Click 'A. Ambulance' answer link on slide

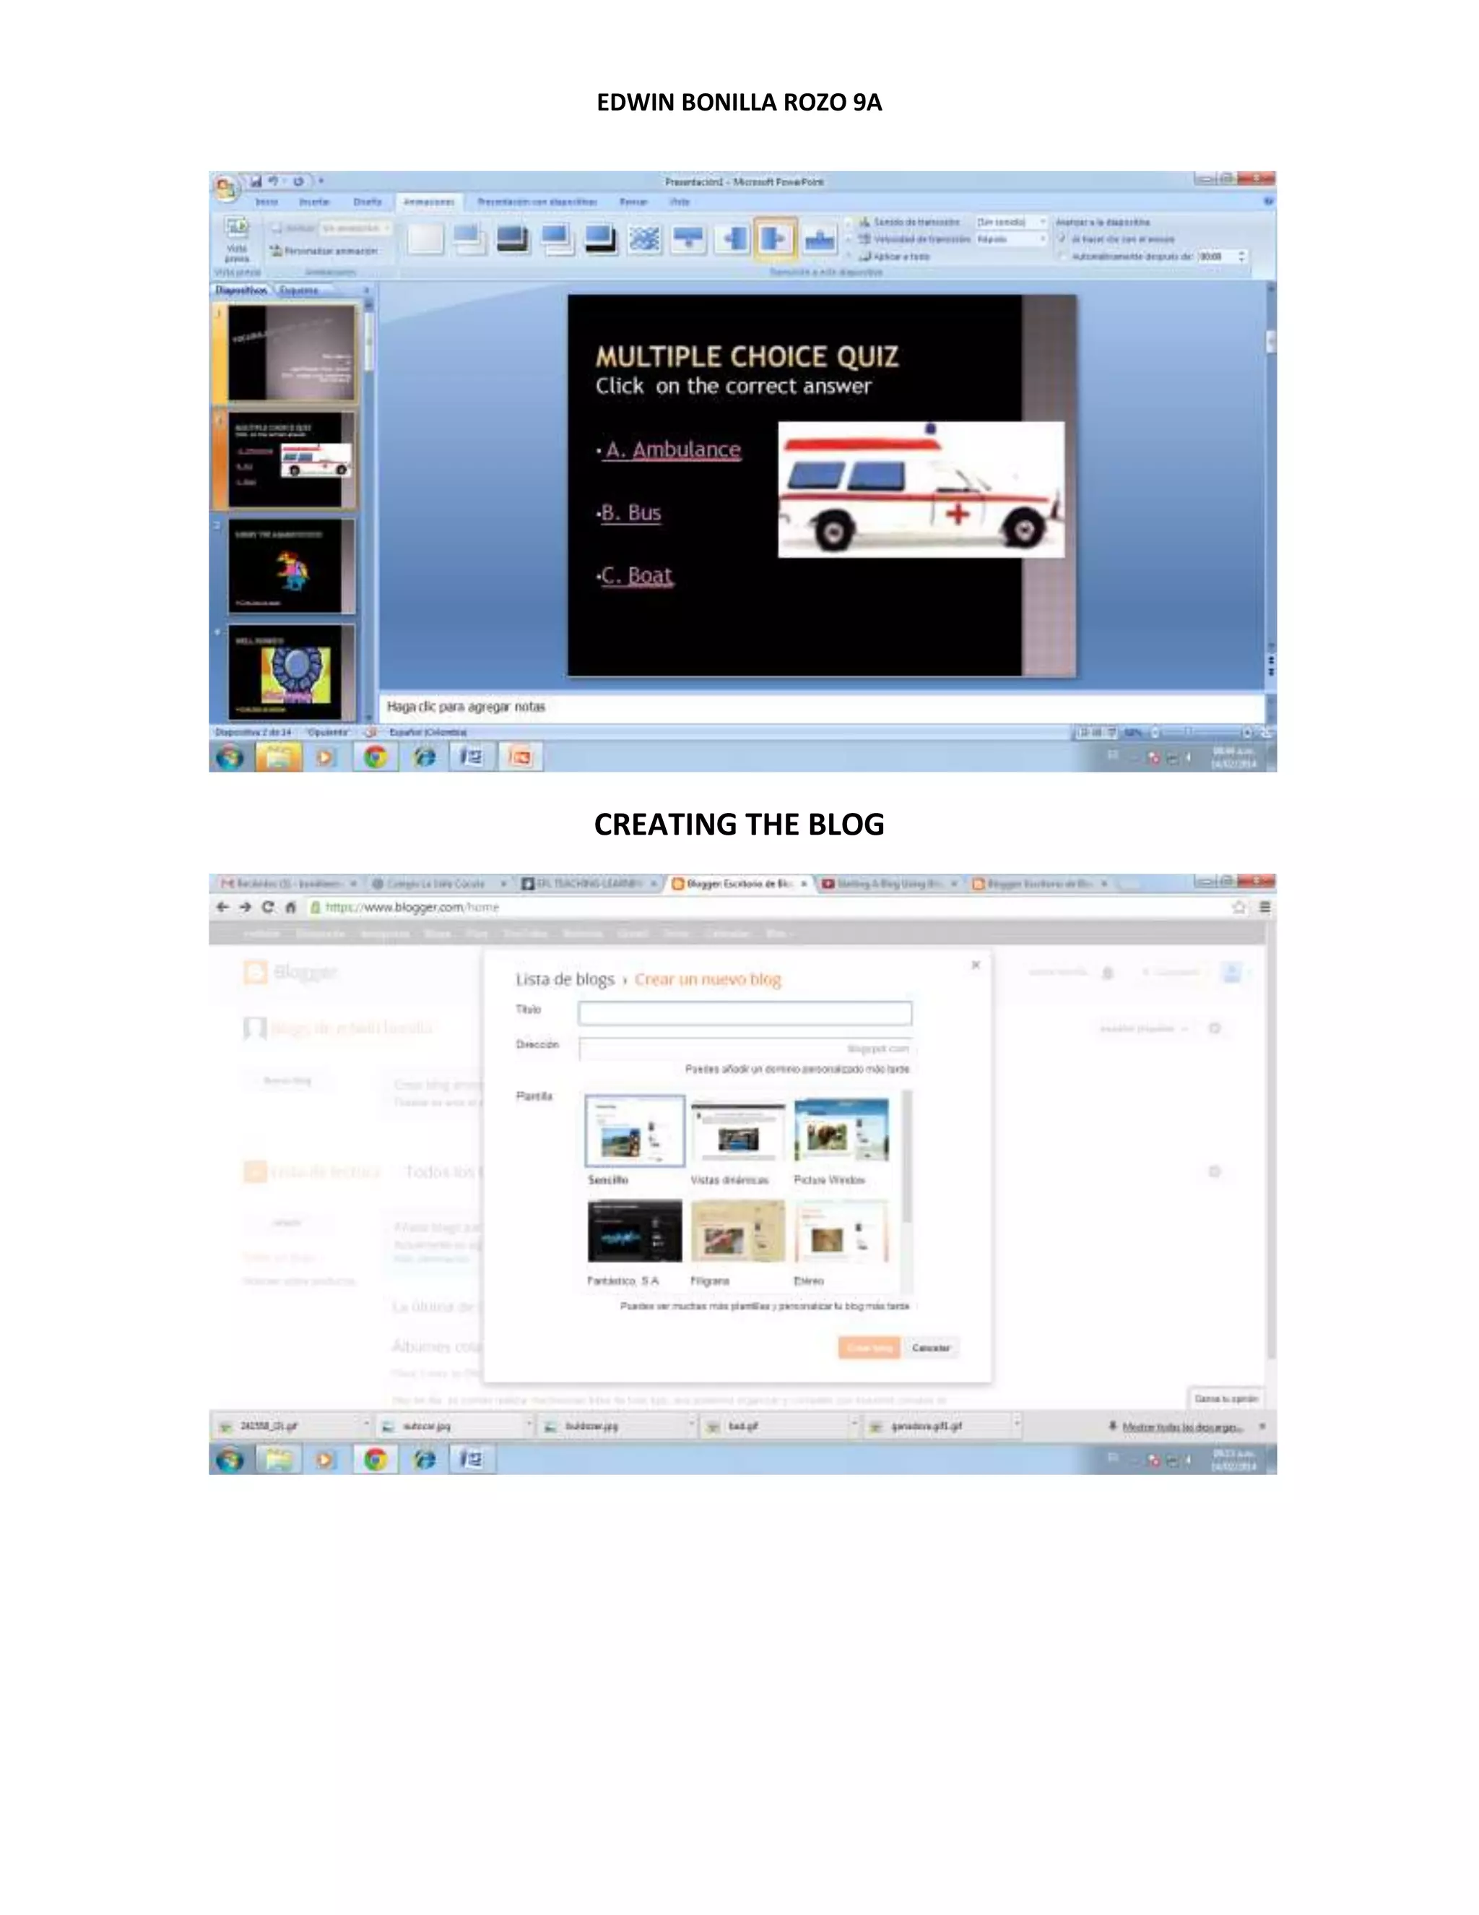click(673, 449)
